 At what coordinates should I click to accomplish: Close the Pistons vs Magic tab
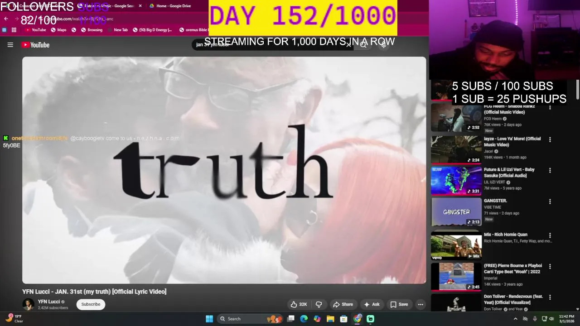pos(140,6)
